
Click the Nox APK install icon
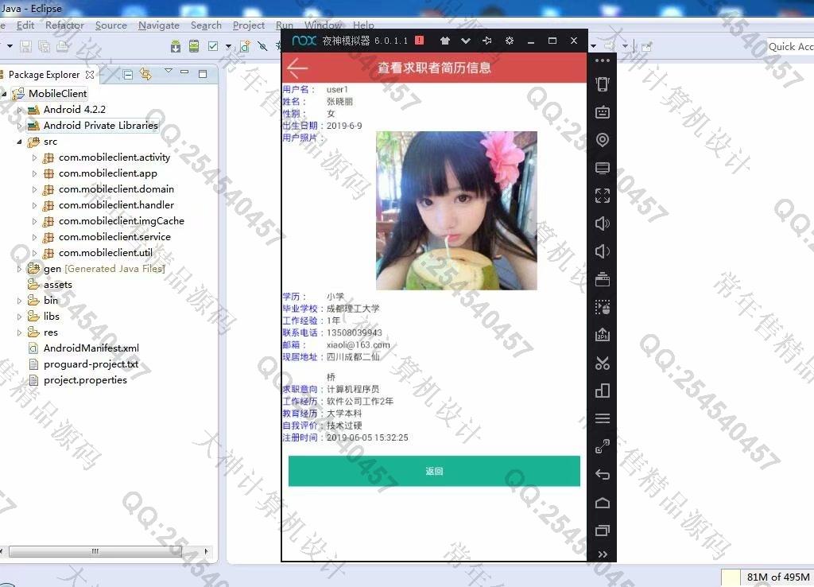[x=603, y=335]
